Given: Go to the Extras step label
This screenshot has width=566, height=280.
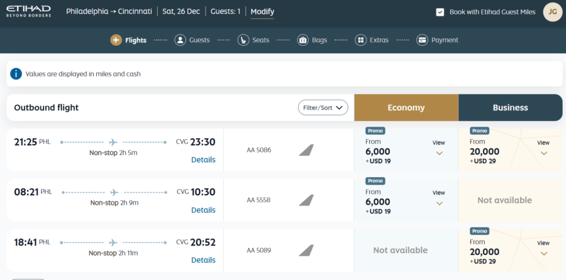Looking at the screenshot, I should [379, 40].
